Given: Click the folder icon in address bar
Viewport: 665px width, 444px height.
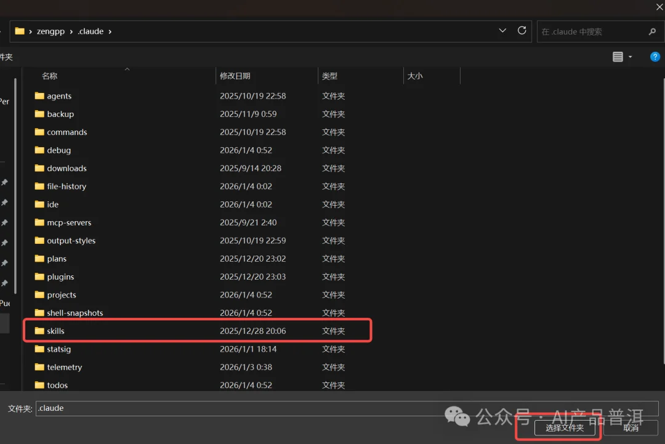Looking at the screenshot, I should pyautogui.click(x=19, y=31).
